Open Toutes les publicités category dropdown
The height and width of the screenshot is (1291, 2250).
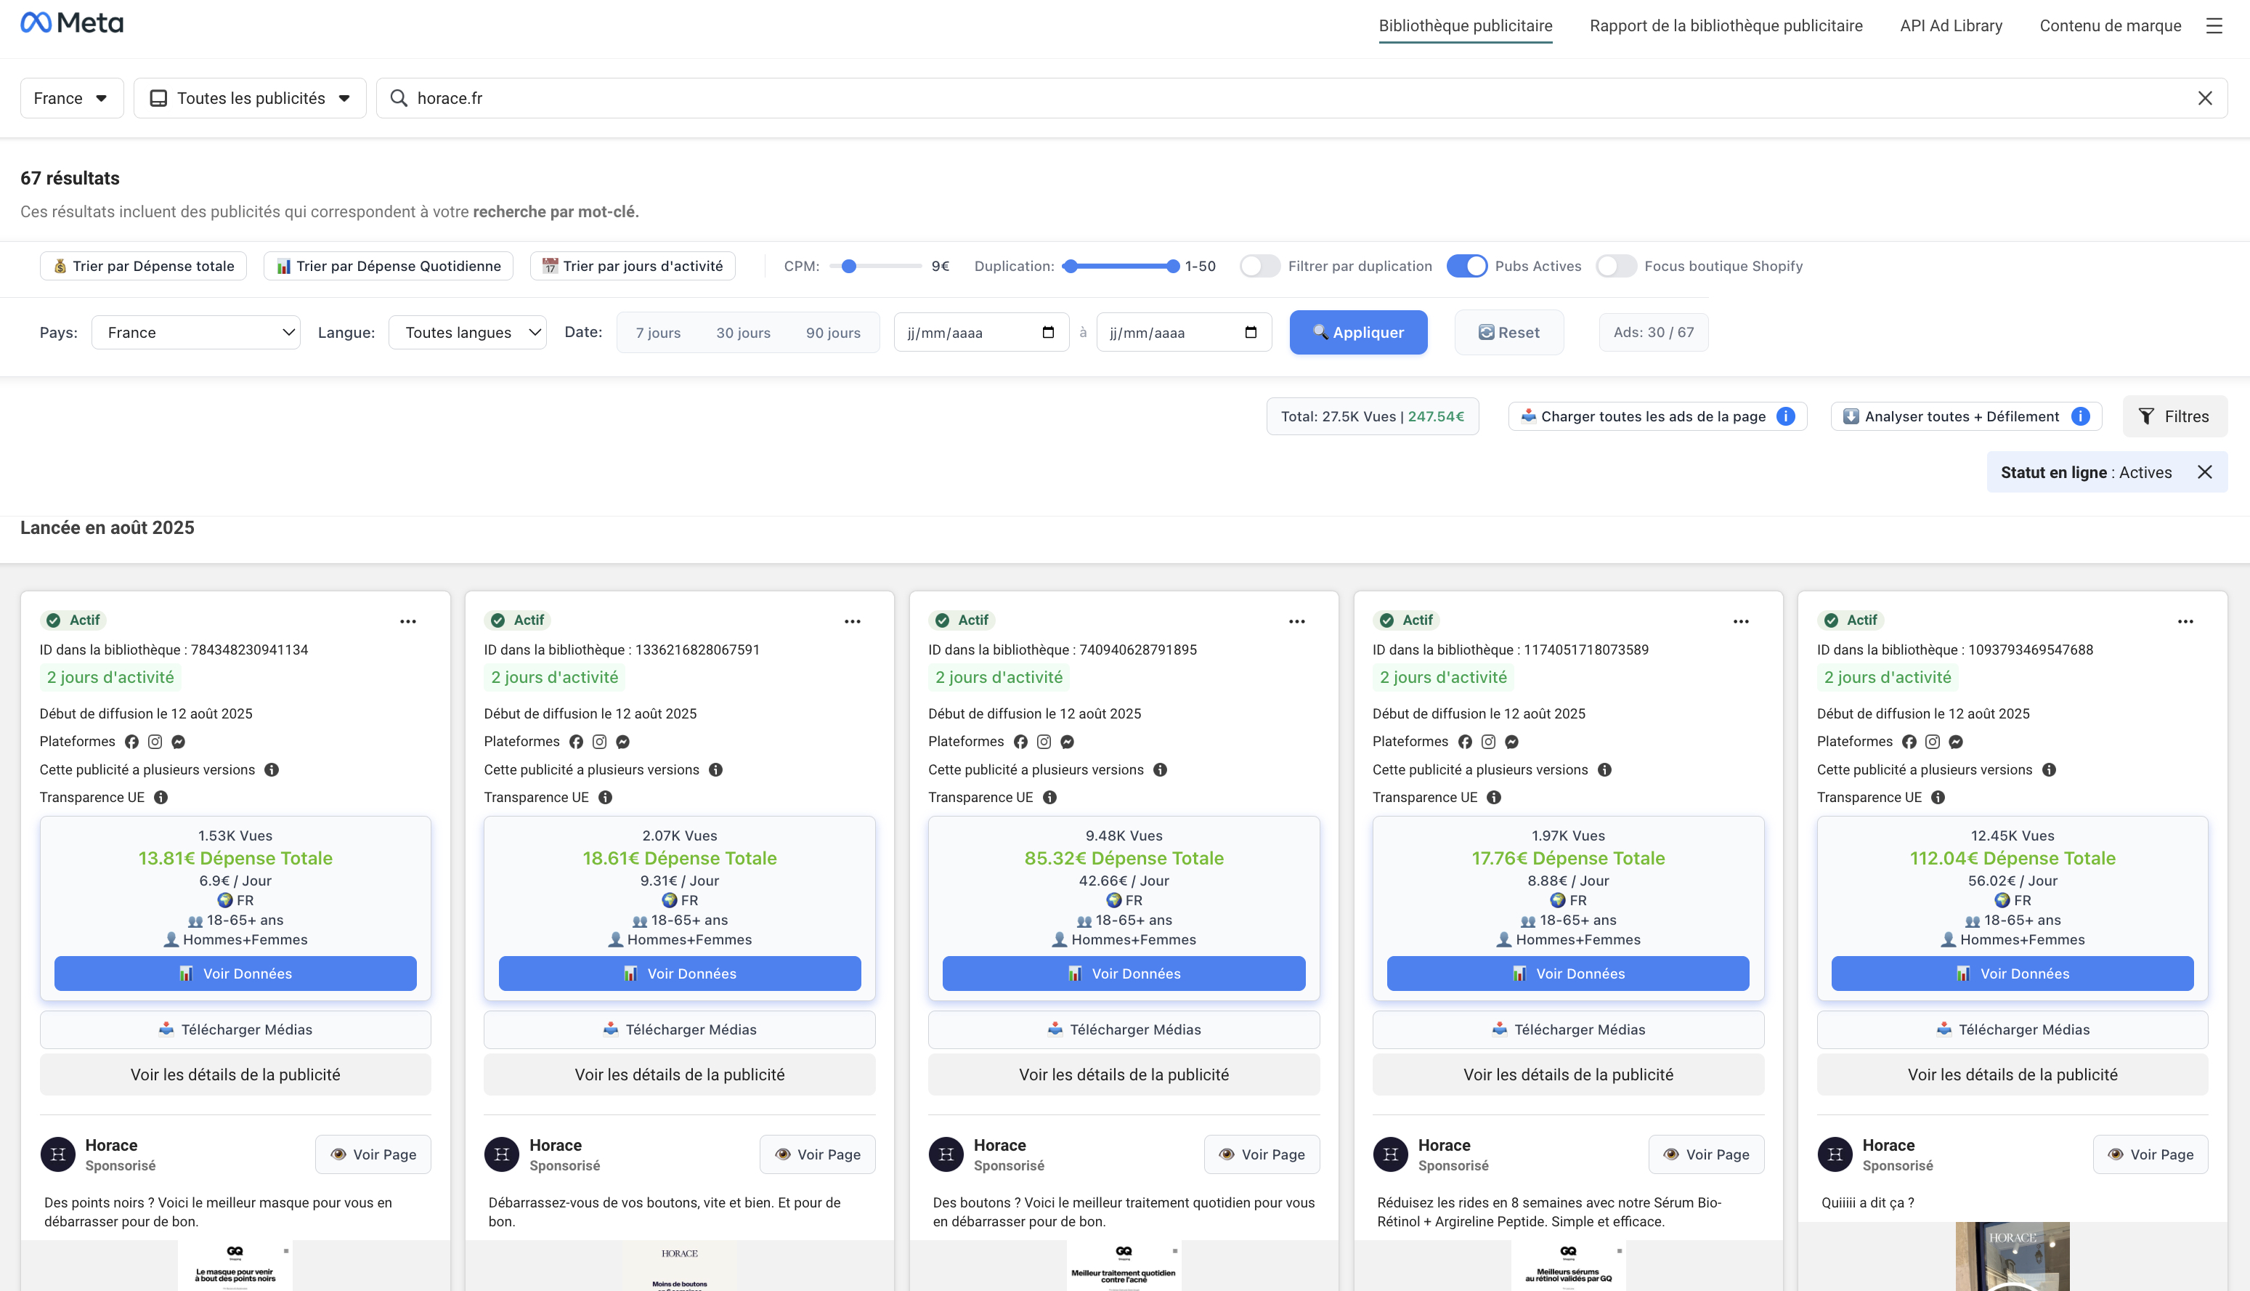pos(250,98)
